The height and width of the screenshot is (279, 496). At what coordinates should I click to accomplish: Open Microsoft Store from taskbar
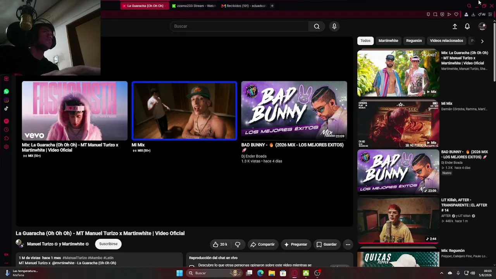coord(283,273)
